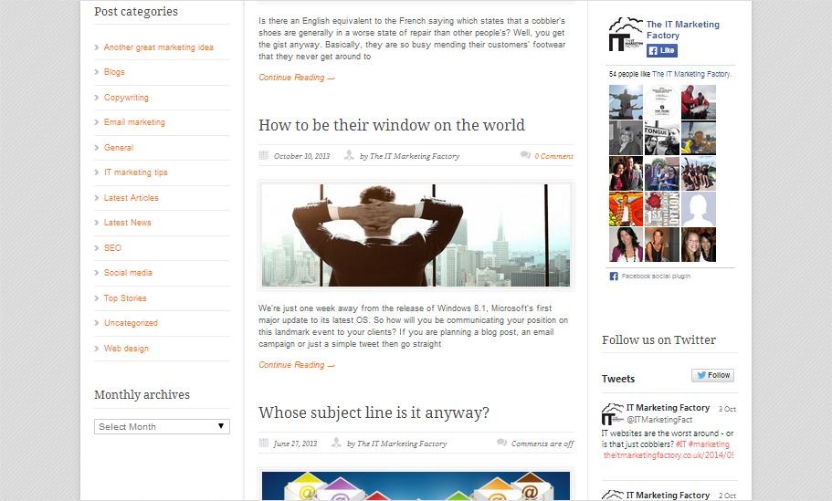The height and width of the screenshot is (501, 832).
Task: Click Continue Reading under the Windows 8.1 post
Action: click(296, 365)
